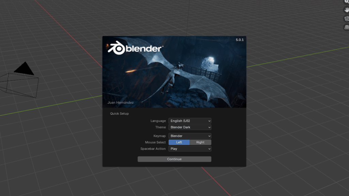Switch perspective/orthographic with the grid icon
Image resolution: width=349 pixels, height=196 pixels.
tap(347, 27)
